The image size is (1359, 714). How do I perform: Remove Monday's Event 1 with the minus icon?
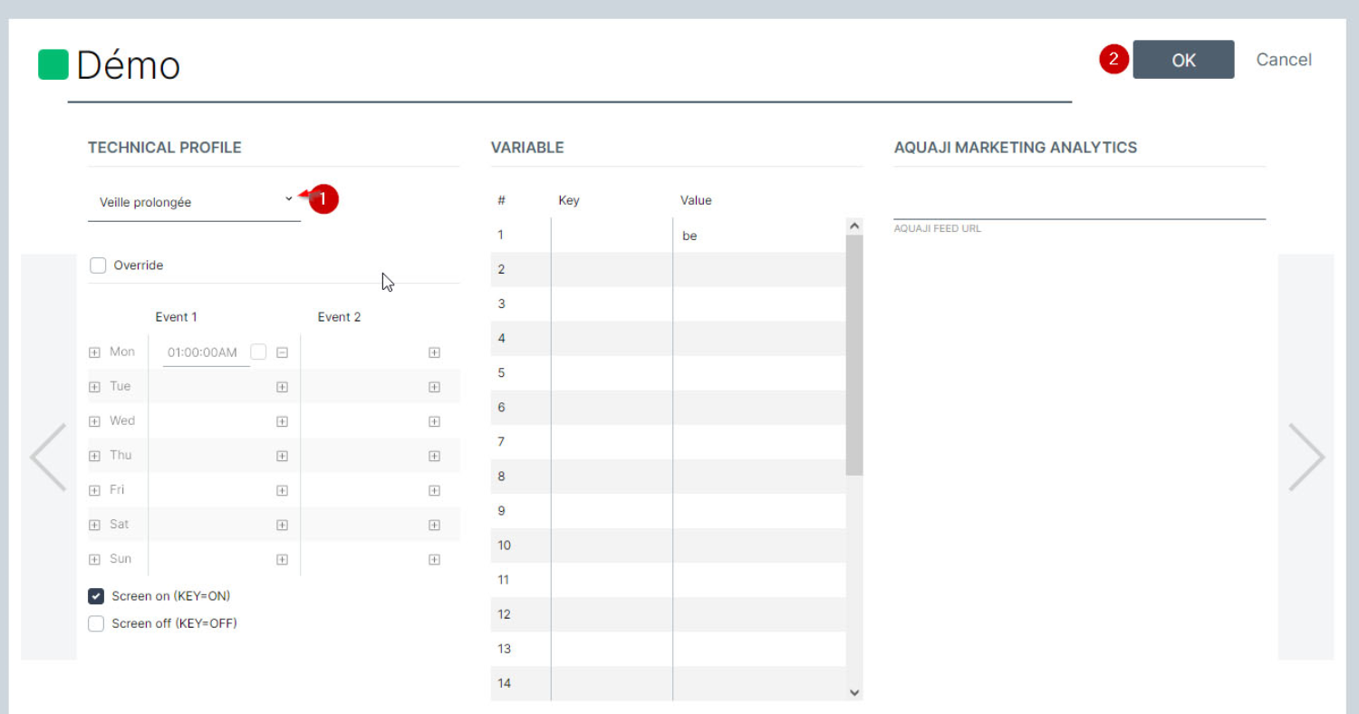tap(282, 352)
